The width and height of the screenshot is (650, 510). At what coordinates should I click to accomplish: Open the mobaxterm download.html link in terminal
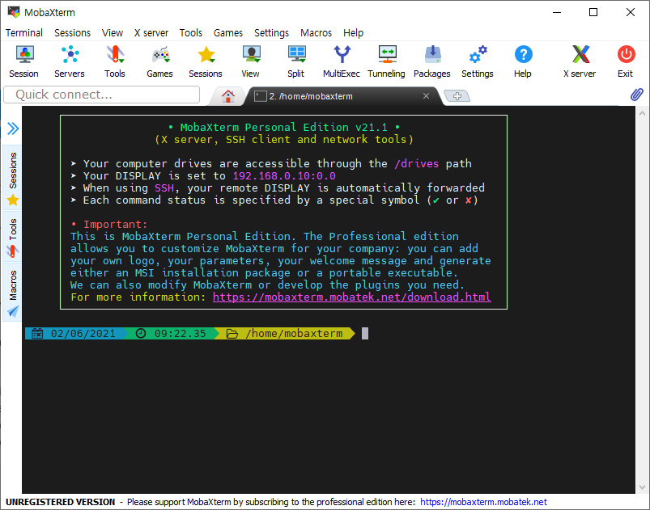[x=352, y=297]
